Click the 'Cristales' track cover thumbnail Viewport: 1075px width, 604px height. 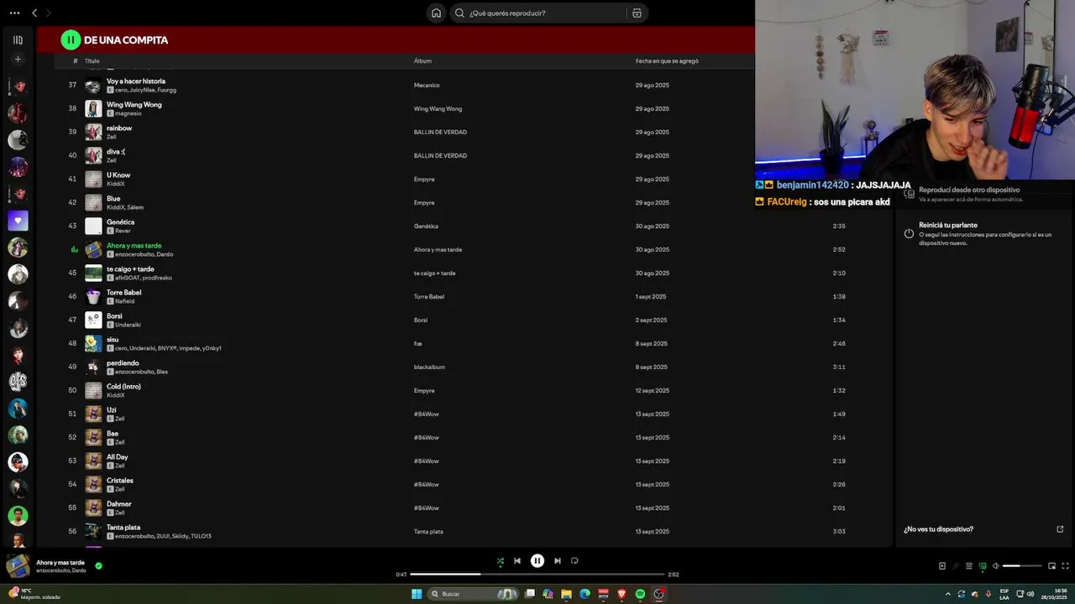click(x=93, y=484)
